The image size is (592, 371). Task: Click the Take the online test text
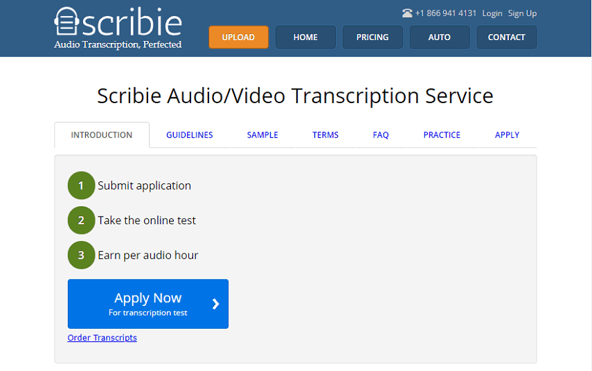click(x=147, y=220)
